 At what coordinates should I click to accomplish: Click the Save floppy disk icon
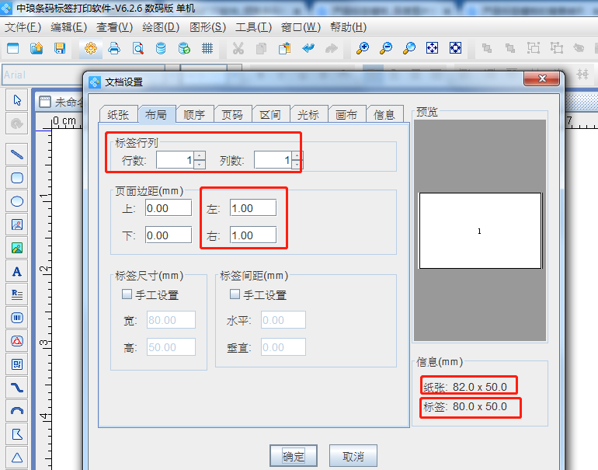click(x=60, y=48)
